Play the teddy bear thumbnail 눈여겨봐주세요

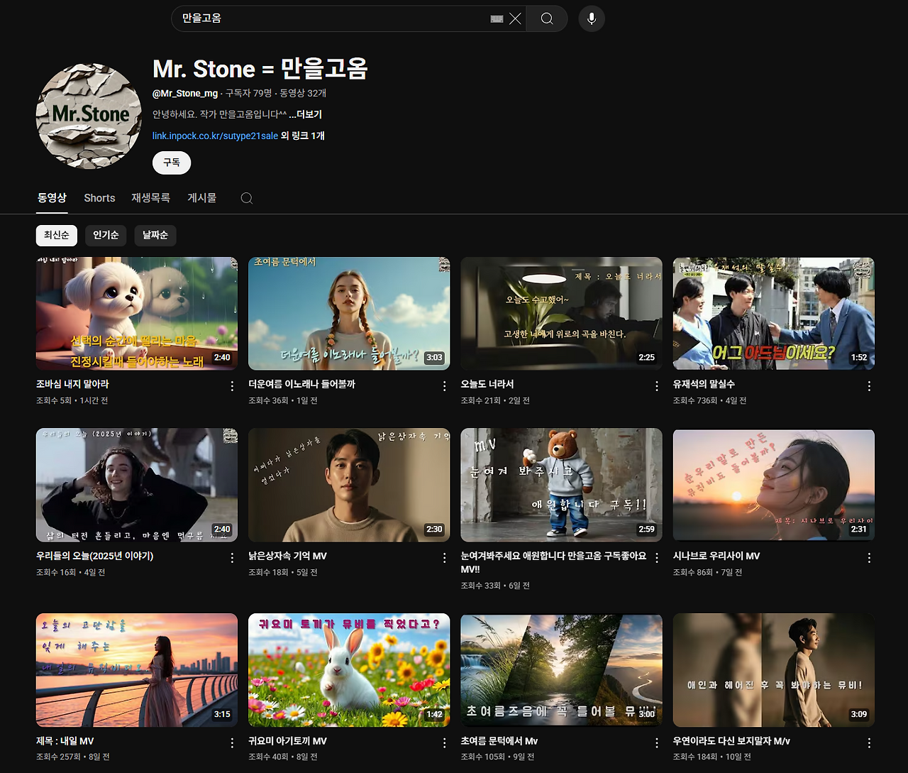tap(561, 485)
